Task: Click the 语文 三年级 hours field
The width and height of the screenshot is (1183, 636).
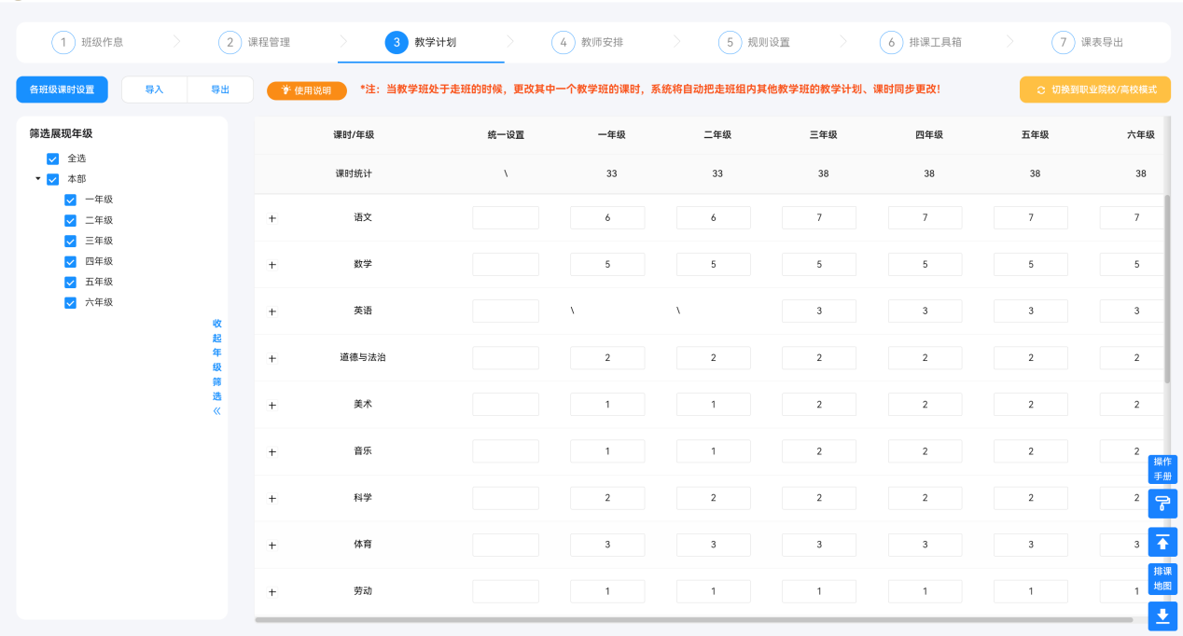Action: [x=819, y=217]
